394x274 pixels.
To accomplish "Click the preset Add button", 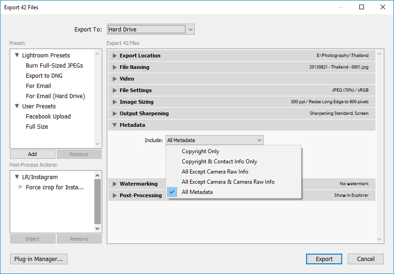I will coord(33,154).
